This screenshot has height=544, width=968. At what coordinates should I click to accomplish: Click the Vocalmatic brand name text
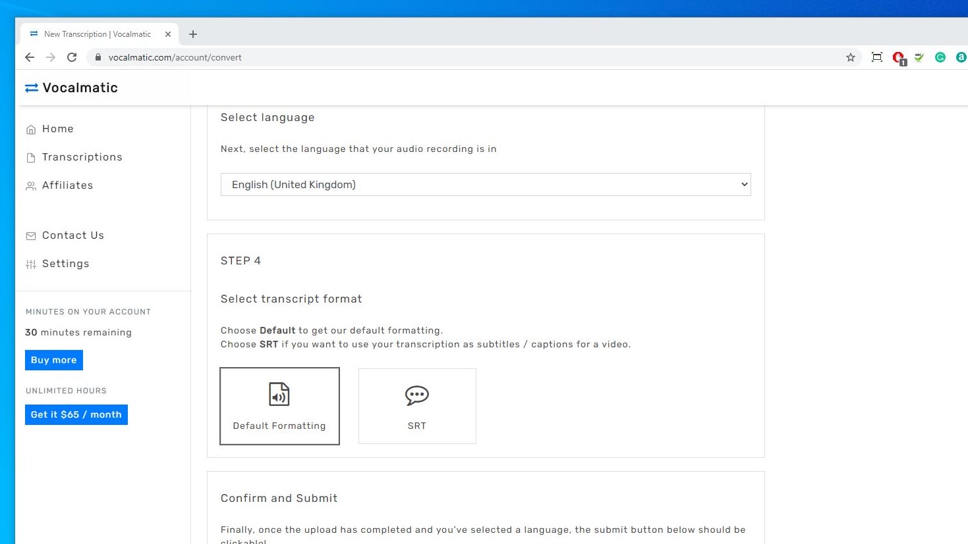tap(80, 87)
